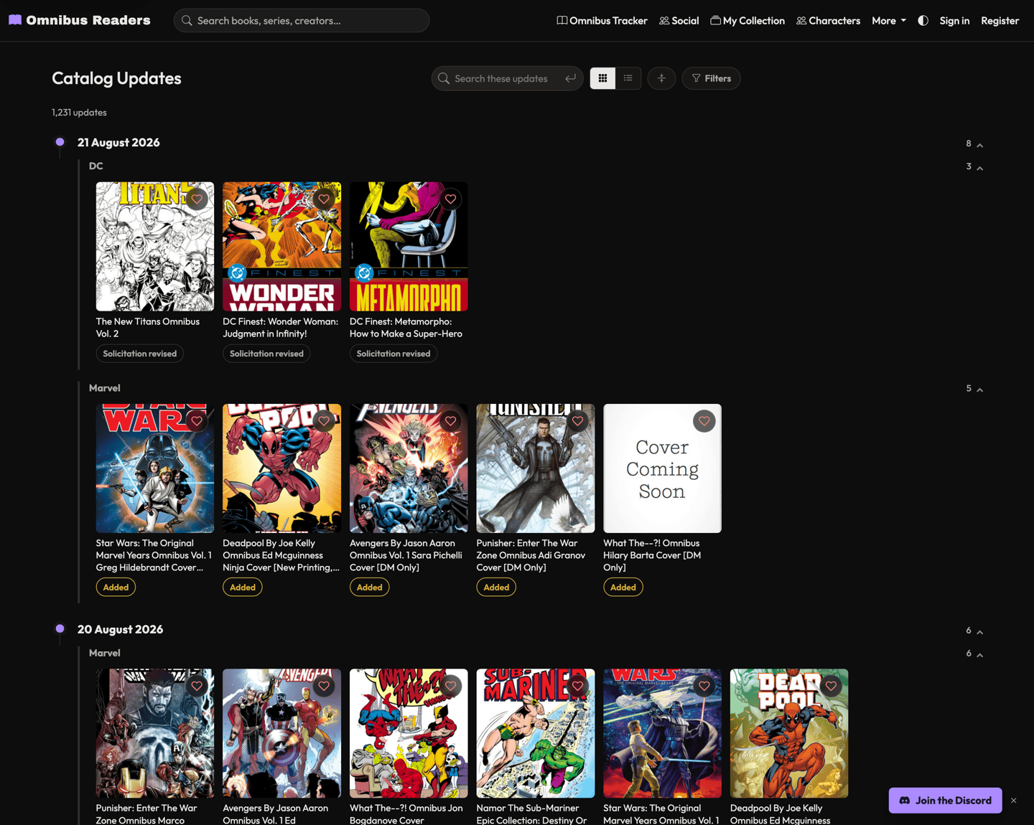This screenshot has width=1034, height=825.
Task: Favorite The New Titans Omnibus Vol. 2
Action: click(x=197, y=199)
